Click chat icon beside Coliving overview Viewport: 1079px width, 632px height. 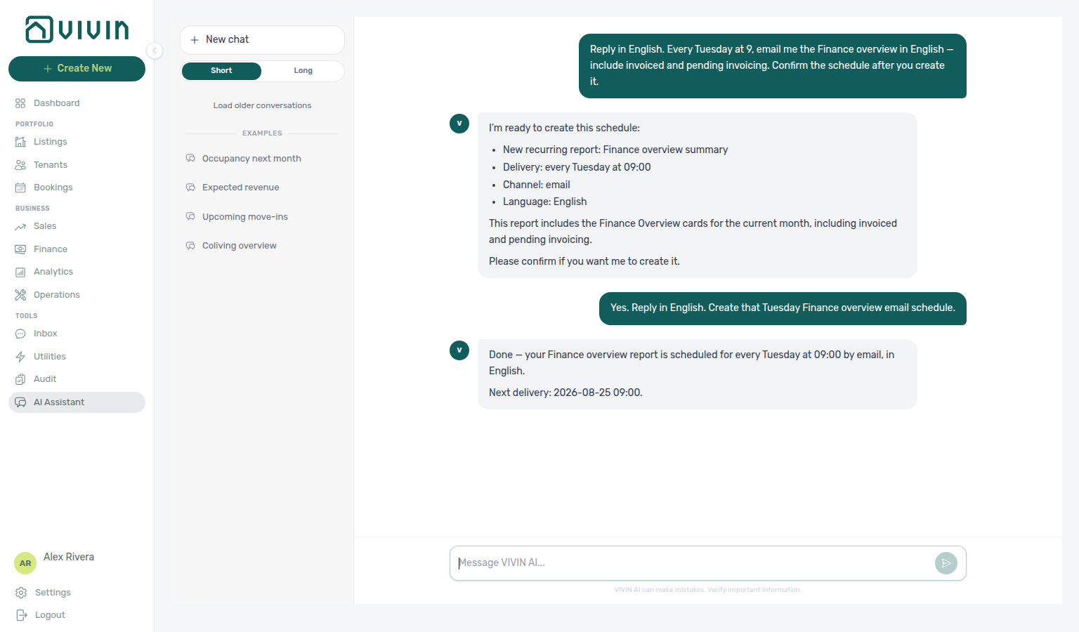point(190,246)
